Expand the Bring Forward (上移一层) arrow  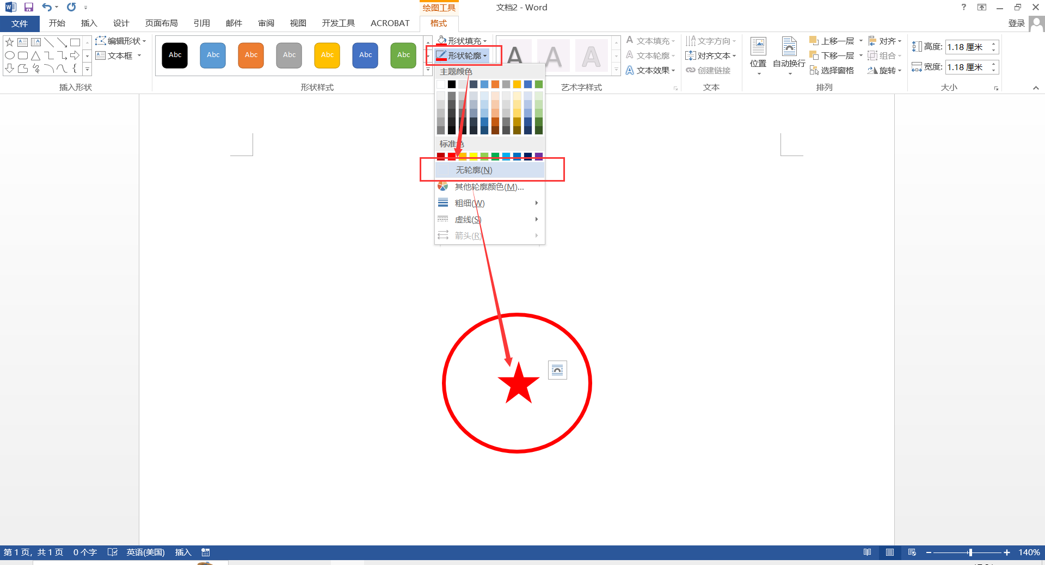[x=861, y=41]
